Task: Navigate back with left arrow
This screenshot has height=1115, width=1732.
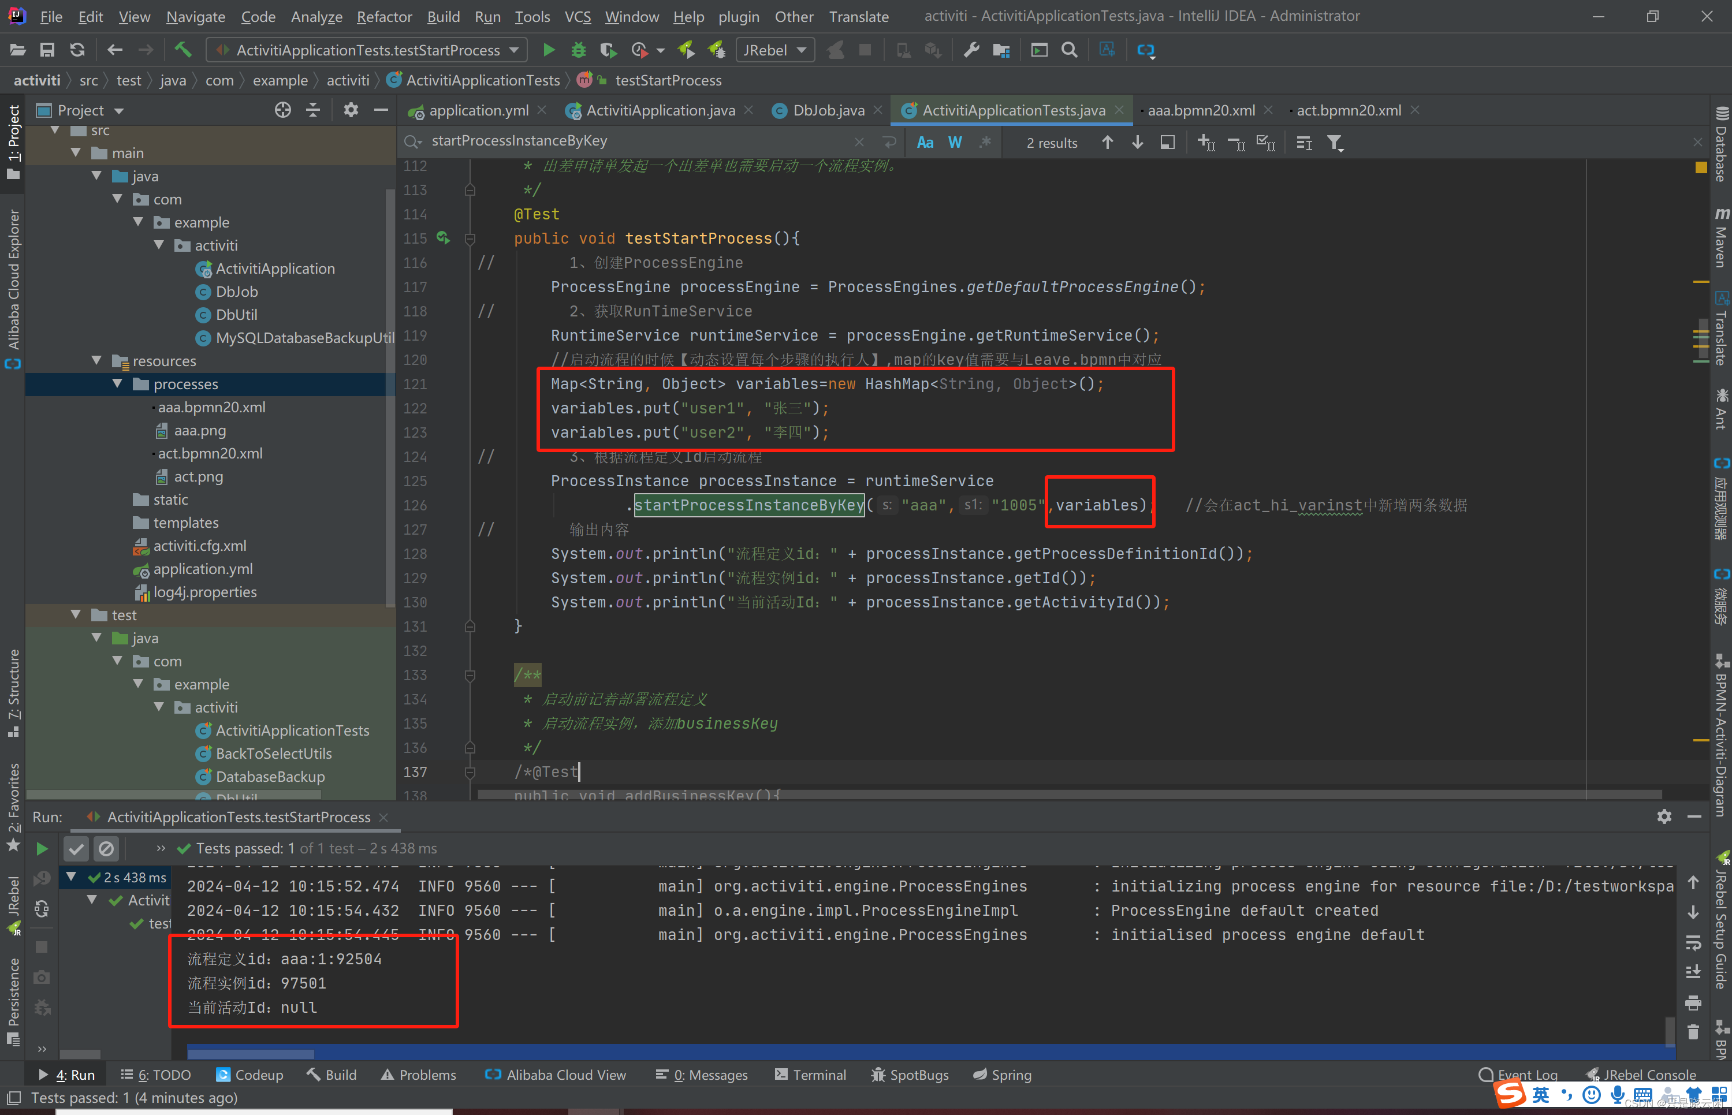Action: [x=114, y=50]
